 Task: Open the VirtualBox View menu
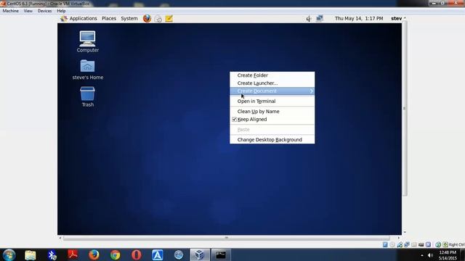tap(28, 11)
